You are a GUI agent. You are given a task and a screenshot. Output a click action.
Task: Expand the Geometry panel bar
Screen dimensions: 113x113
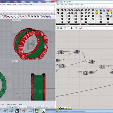click(x=68, y=24)
